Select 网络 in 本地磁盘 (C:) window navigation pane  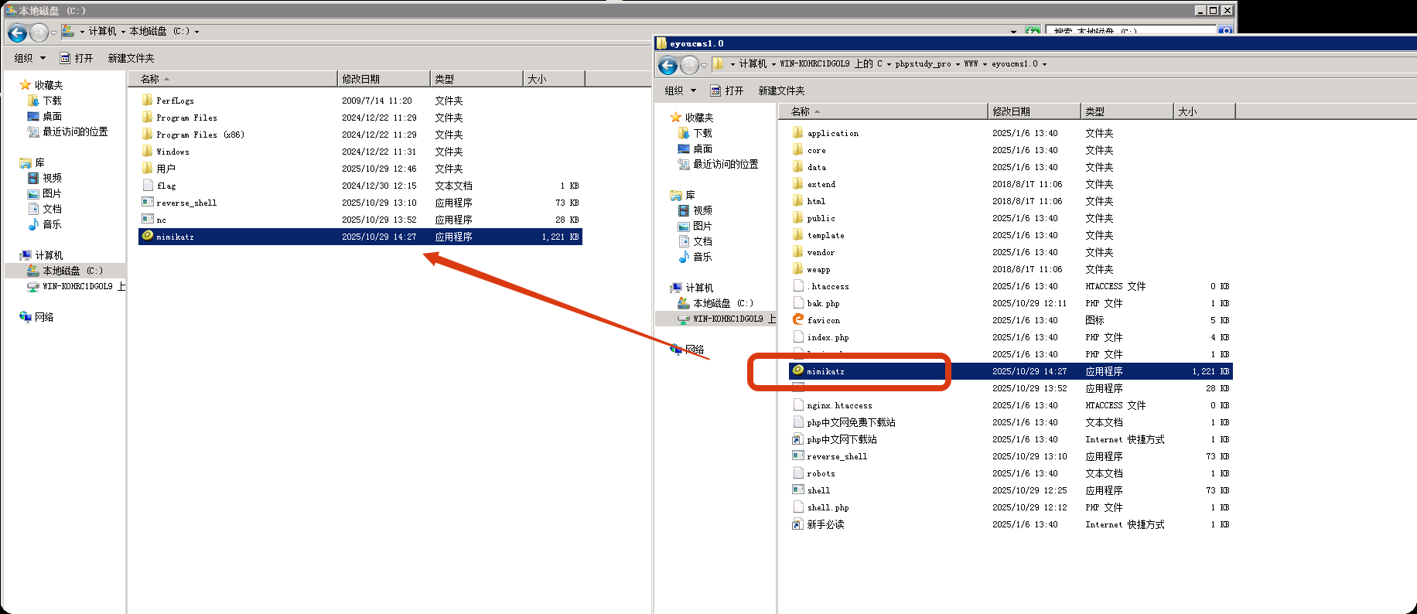[x=44, y=317]
